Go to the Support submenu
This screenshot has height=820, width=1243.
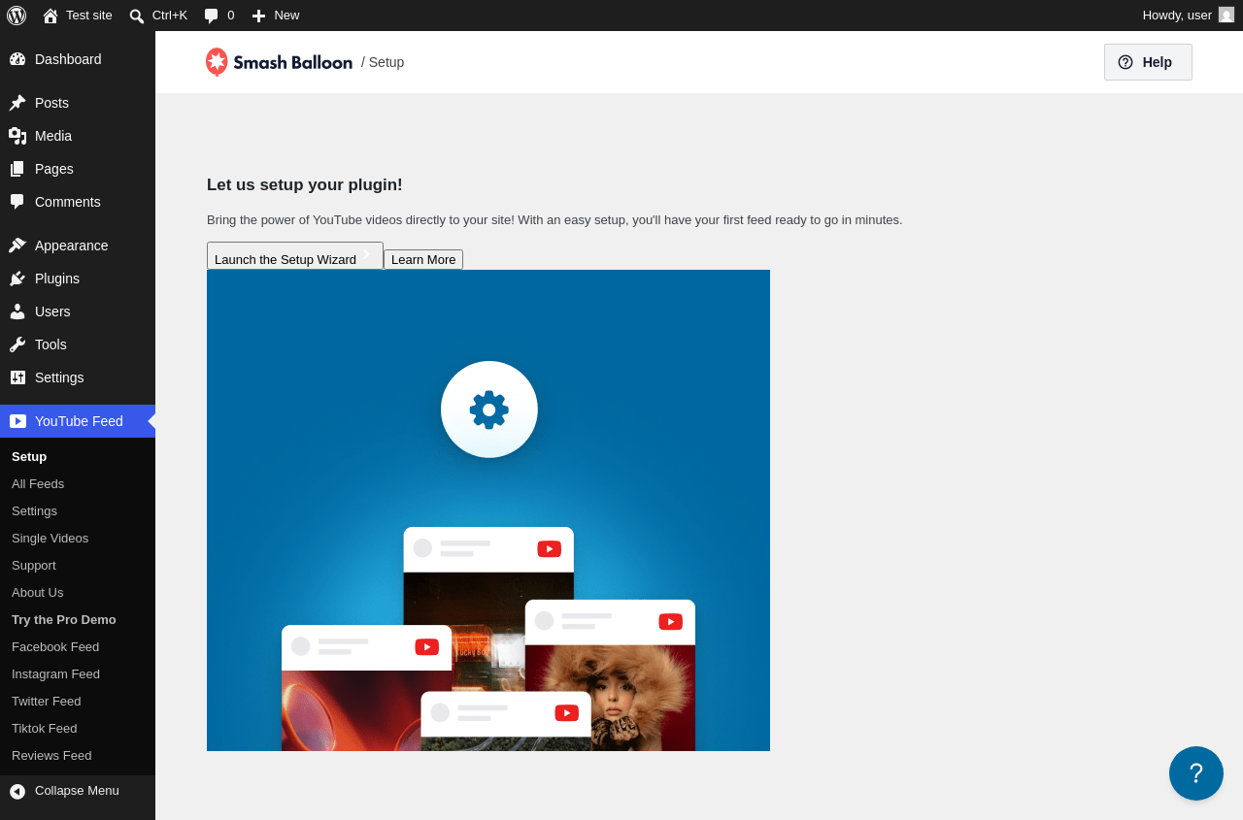[x=78, y=566]
